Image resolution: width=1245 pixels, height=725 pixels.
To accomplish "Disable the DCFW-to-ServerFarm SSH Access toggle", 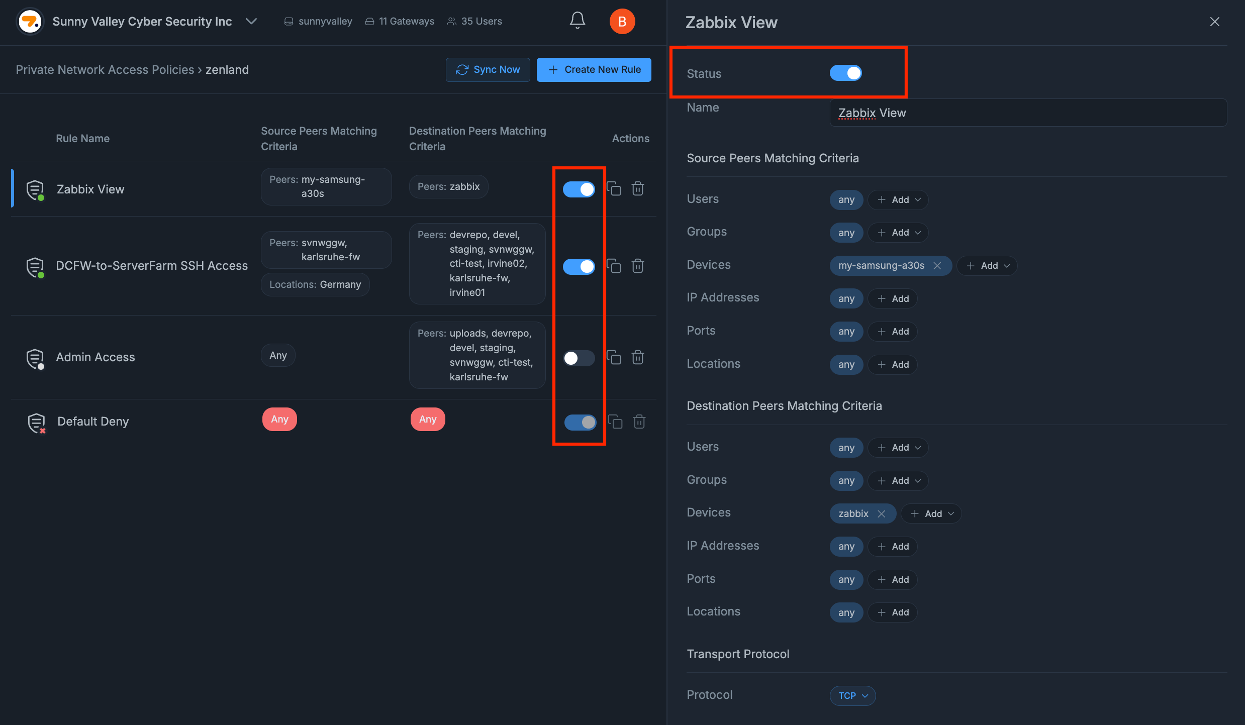I will pos(579,266).
